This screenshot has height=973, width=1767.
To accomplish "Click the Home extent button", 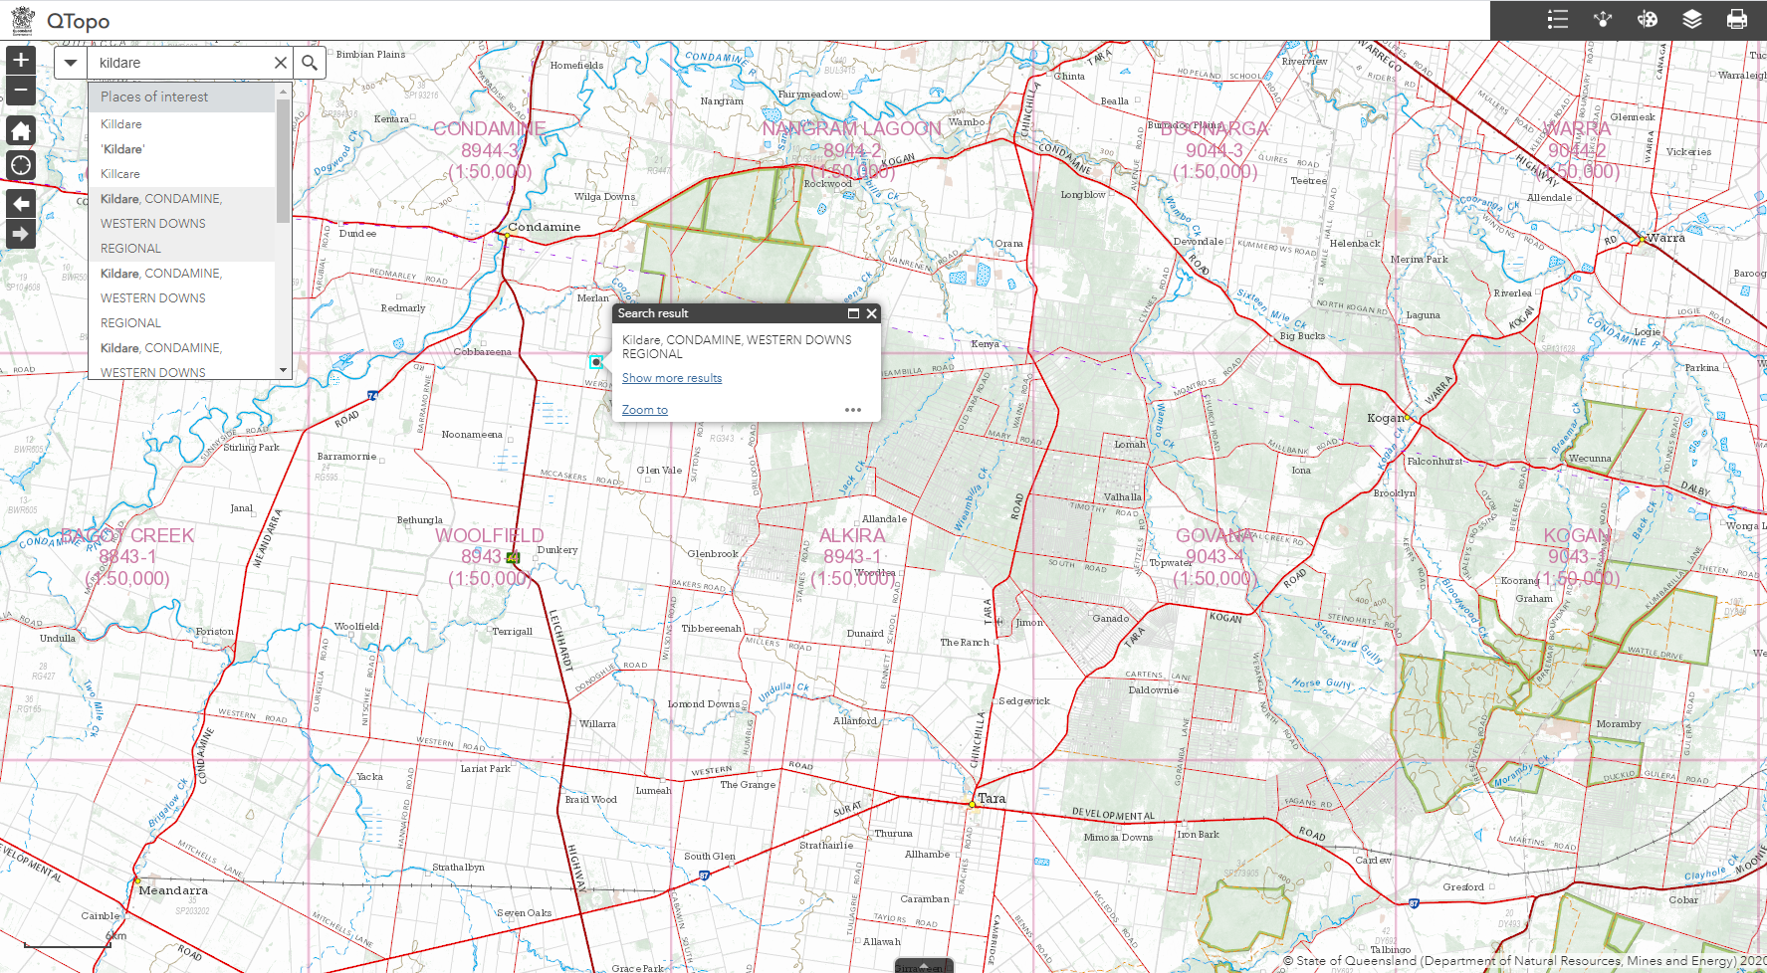I will [x=20, y=130].
